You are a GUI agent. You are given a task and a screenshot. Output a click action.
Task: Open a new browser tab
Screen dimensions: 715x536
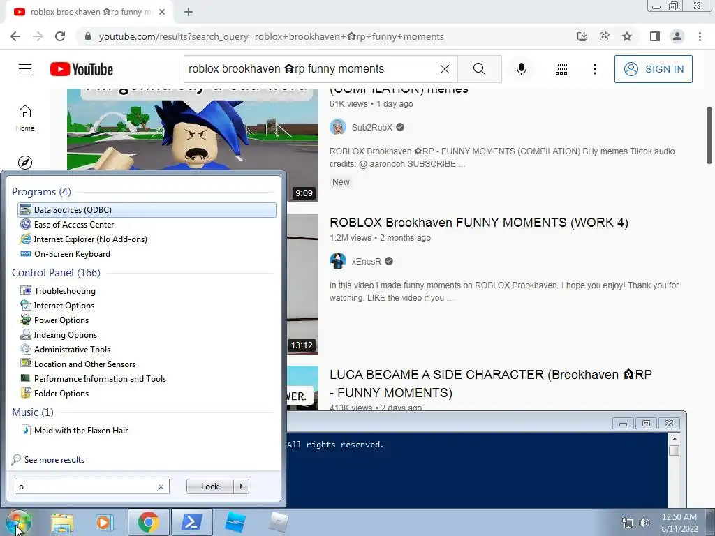[x=189, y=12]
